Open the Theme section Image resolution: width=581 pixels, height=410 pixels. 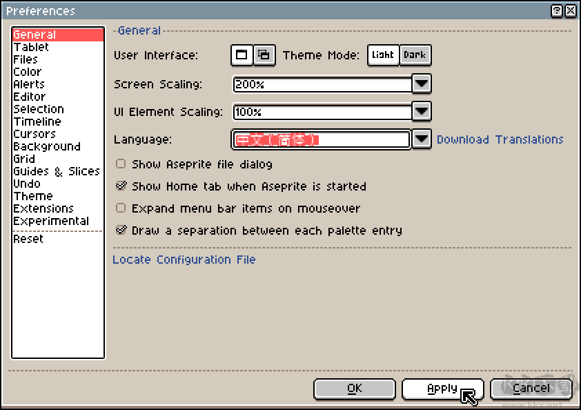(58, 196)
